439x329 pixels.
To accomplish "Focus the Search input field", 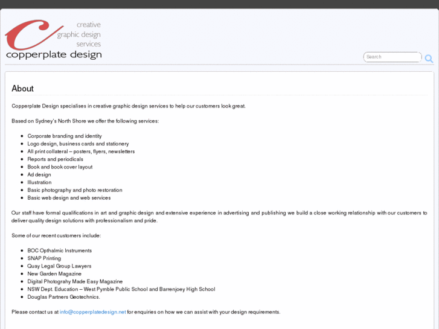I will [393, 57].
